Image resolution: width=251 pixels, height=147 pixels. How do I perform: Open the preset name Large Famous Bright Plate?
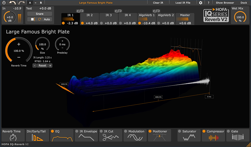point(96,3)
